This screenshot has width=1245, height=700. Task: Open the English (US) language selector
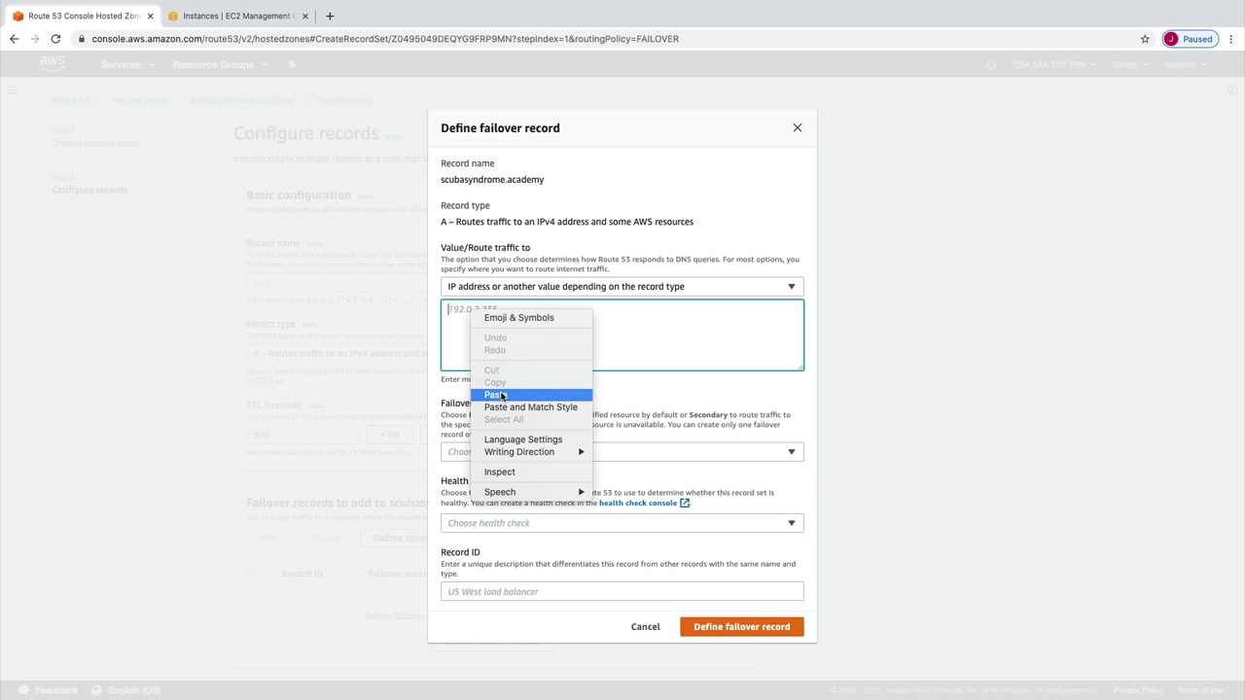pyautogui.click(x=126, y=690)
